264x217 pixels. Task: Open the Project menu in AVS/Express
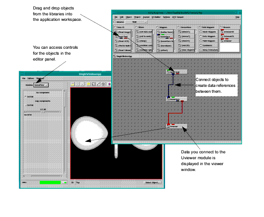pyautogui.click(x=137, y=17)
